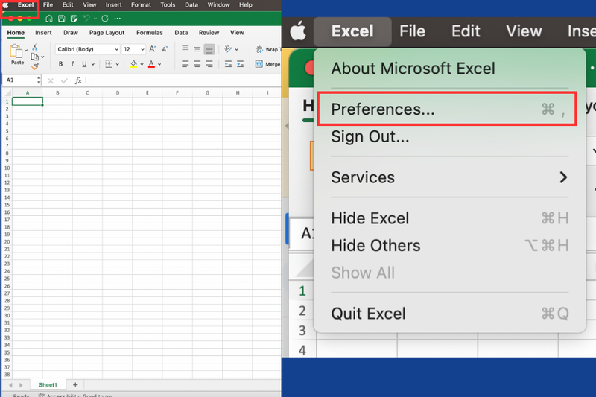Click the Undo arrow icon
Screen dimensions: 596x397
86,18
